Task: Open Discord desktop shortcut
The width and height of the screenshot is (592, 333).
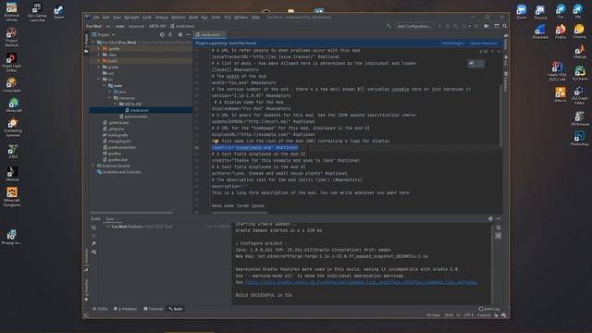Action: (540, 12)
